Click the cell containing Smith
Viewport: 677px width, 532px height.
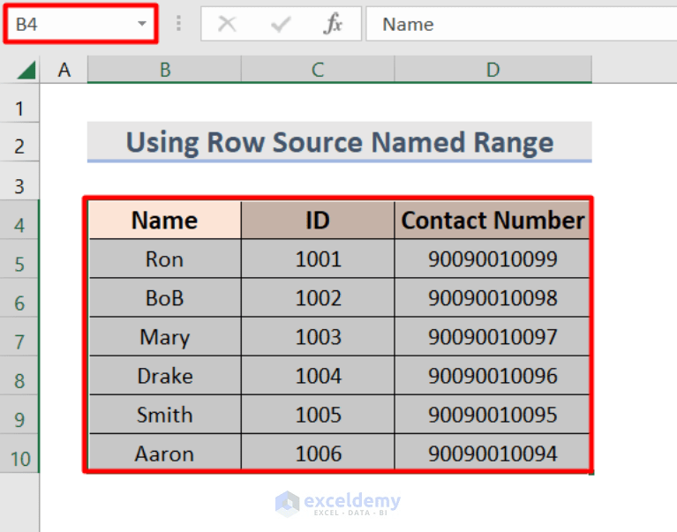click(x=164, y=414)
